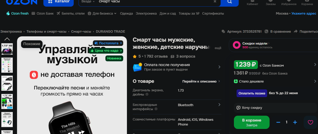Select the first 1.73 HD thumbnail

[7, 49]
